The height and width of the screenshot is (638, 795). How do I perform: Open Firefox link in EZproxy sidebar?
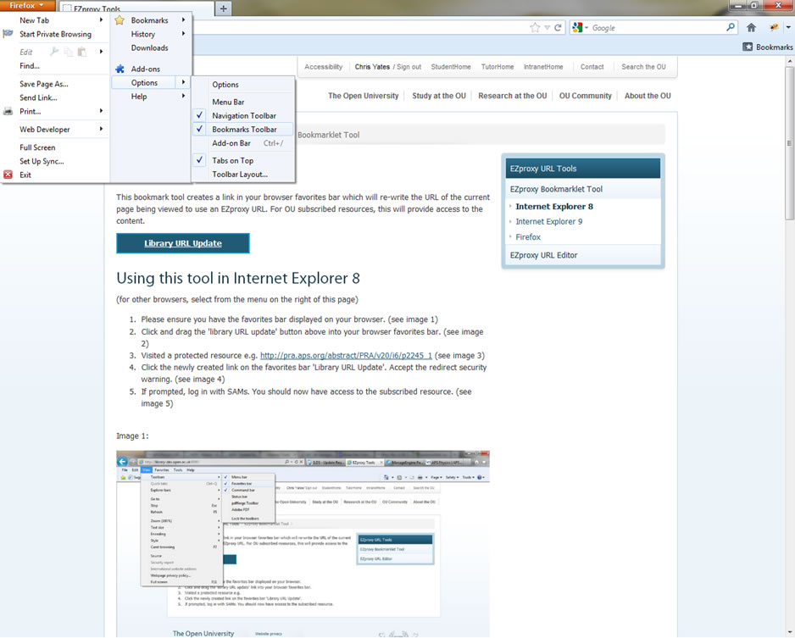(x=528, y=237)
